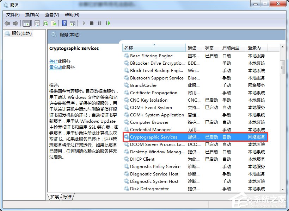The height and width of the screenshot is (211, 289).
Task: Refresh the services list
Action: [46, 23]
